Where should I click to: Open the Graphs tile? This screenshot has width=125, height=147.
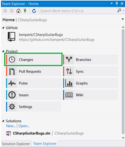[x=91, y=83]
